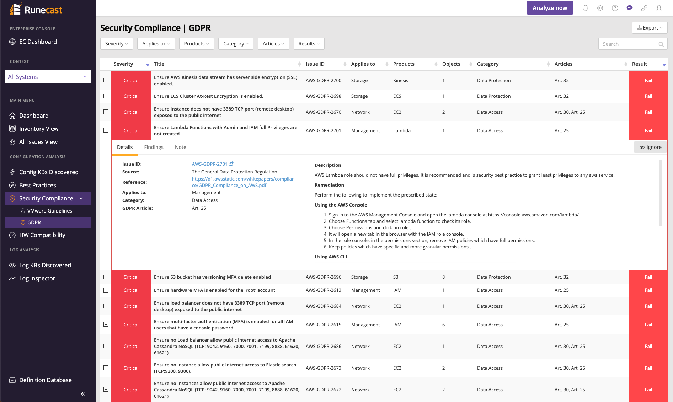Image resolution: width=673 pixels, height=402 pixels.
Task: Open the settings gear icon
Action: 600,8
